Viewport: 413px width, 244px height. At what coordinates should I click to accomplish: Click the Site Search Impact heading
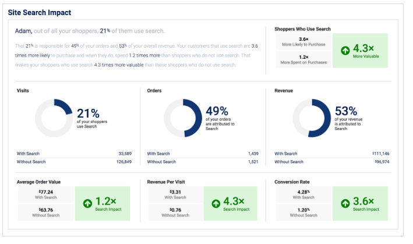coord(40,12)
